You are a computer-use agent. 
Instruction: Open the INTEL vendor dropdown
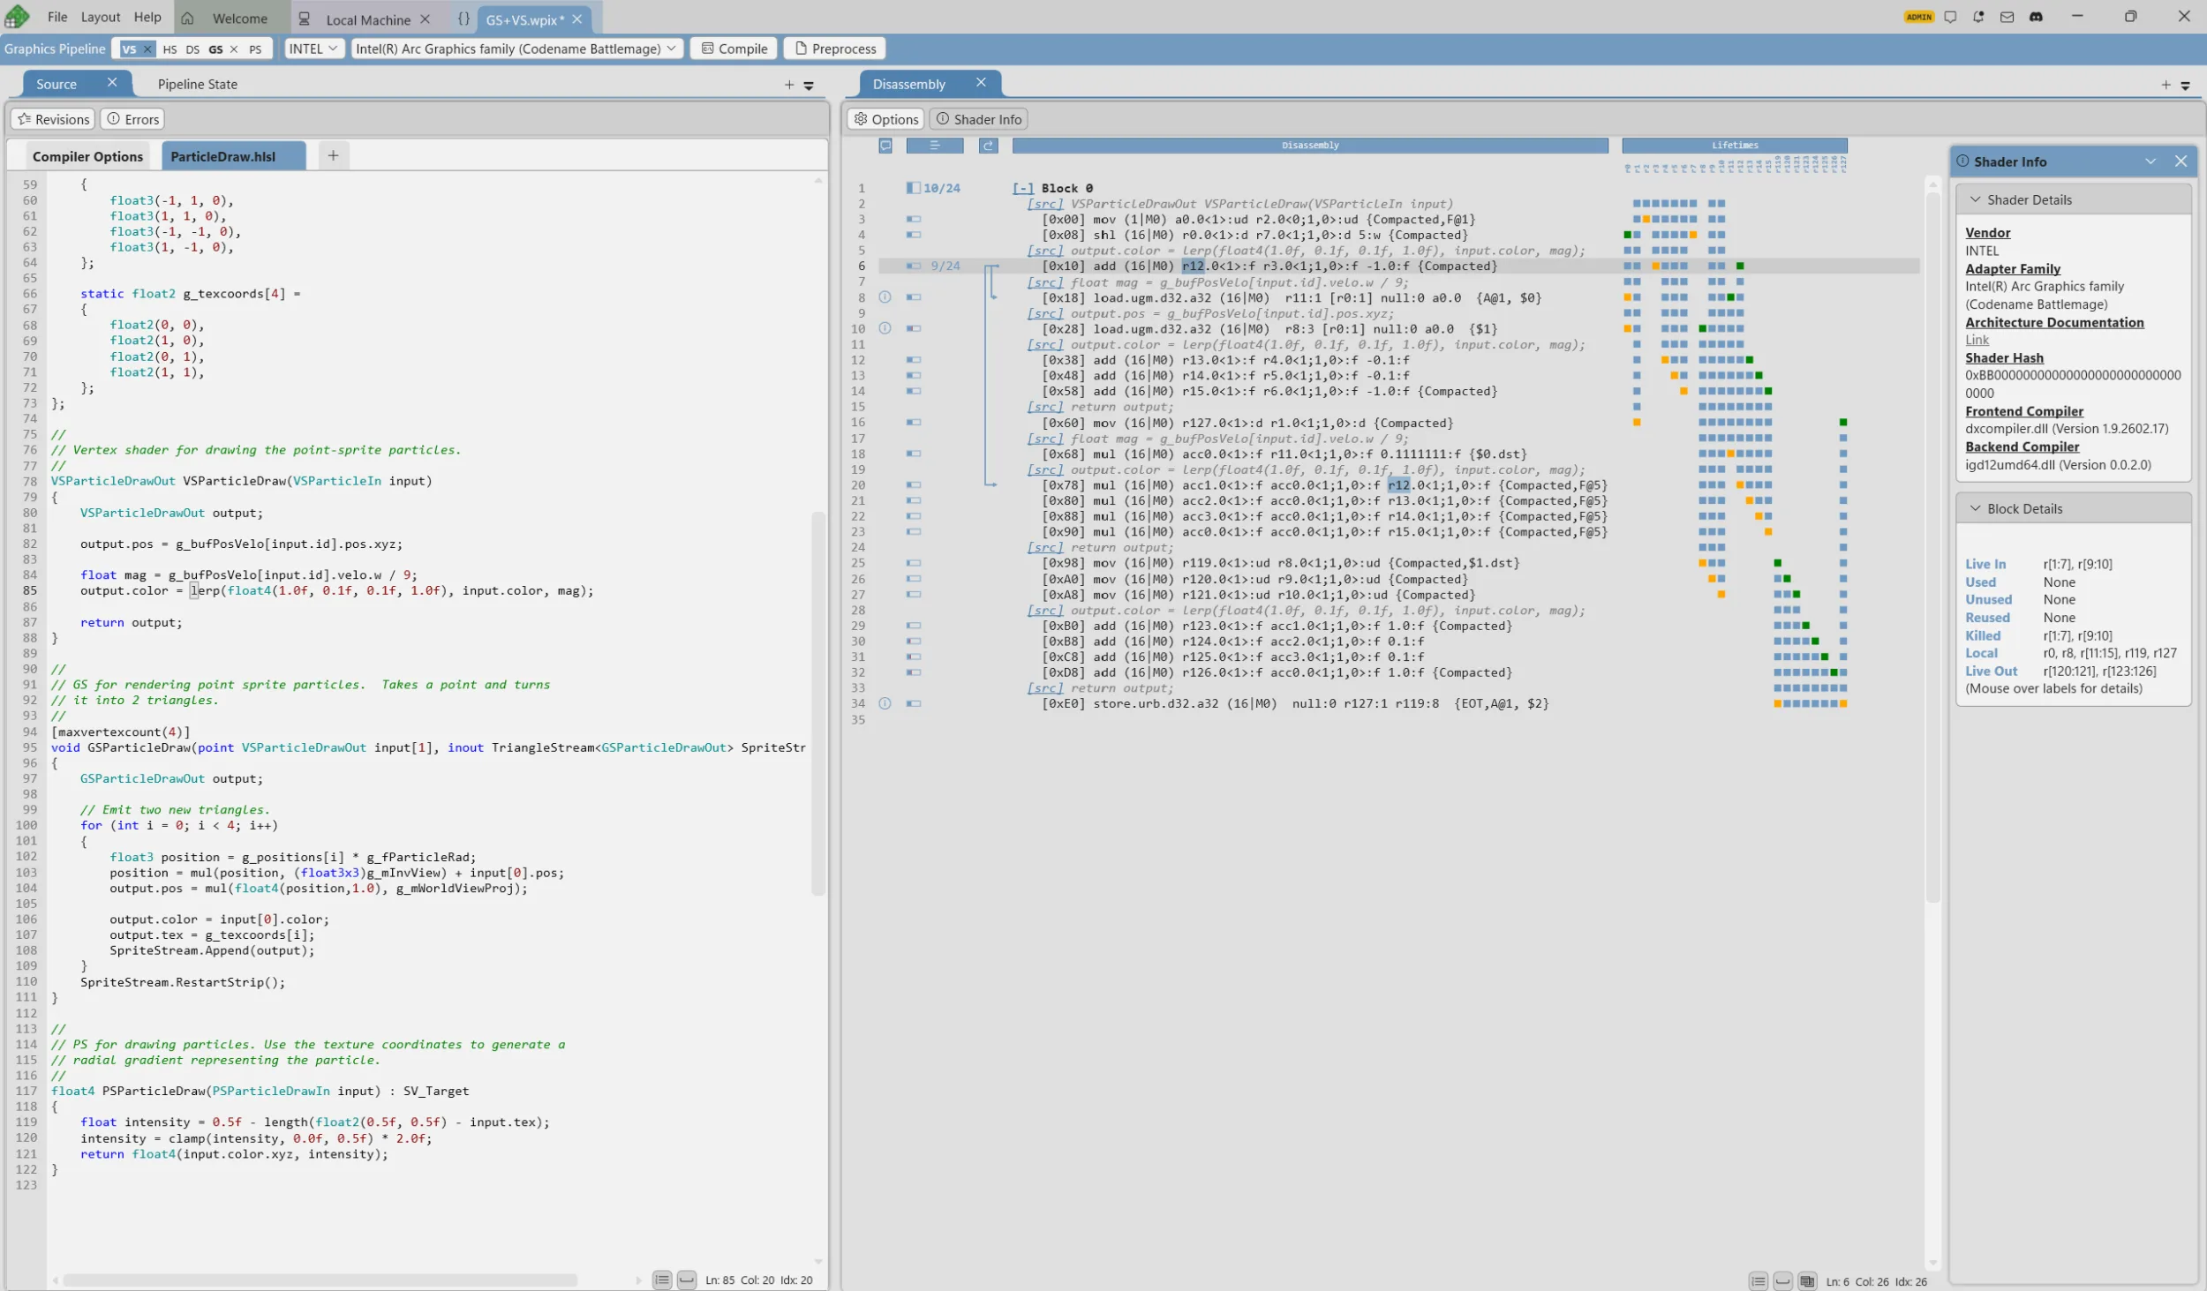pos(313,49)
